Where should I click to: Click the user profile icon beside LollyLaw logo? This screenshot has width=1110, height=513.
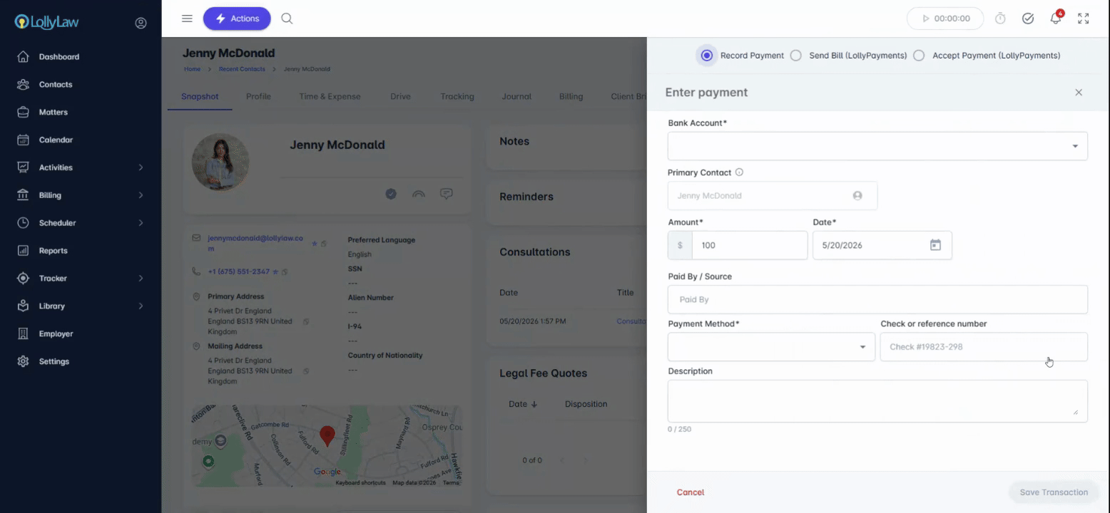point(141,23)
